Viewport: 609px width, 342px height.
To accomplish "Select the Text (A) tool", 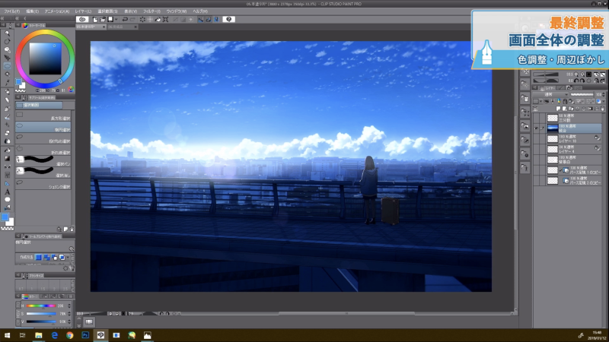I will pyautogui.click(x=7, y=192).
